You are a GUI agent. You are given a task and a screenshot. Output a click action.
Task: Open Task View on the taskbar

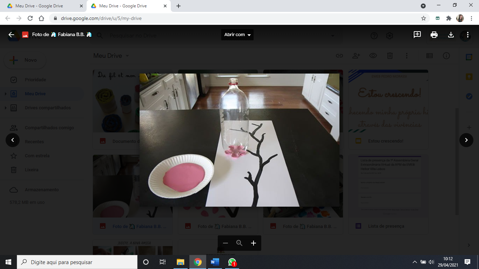(163, 262)
